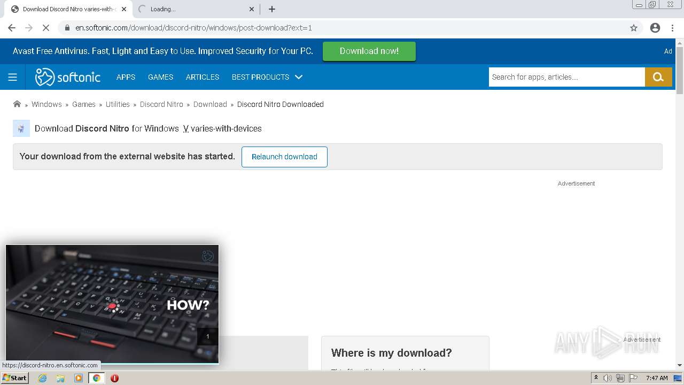
Task: Show hidden system tray icons
Action: [596, 378]
